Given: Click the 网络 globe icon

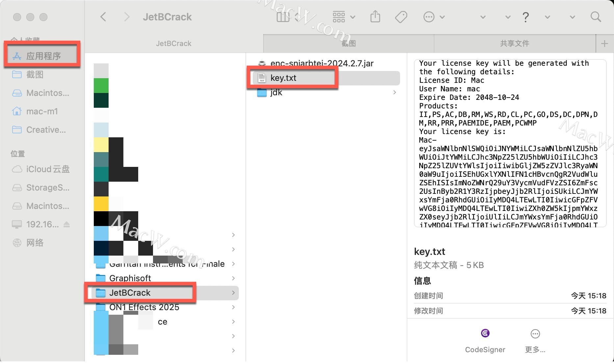Looking at the screenshot, I should coord(17,243).
